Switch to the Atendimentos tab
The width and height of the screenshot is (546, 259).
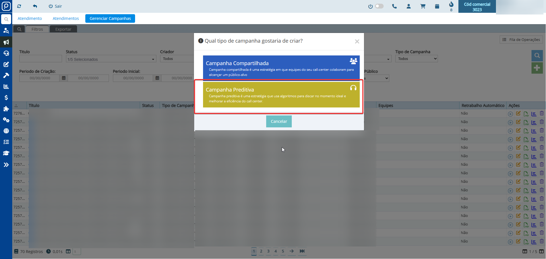tap(66, 18)
